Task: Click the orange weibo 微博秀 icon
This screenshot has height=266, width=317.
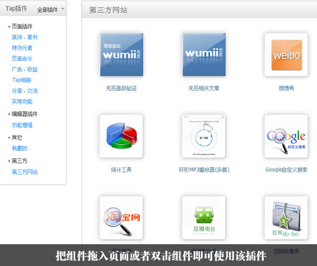Action: click(x=287, y=54)
